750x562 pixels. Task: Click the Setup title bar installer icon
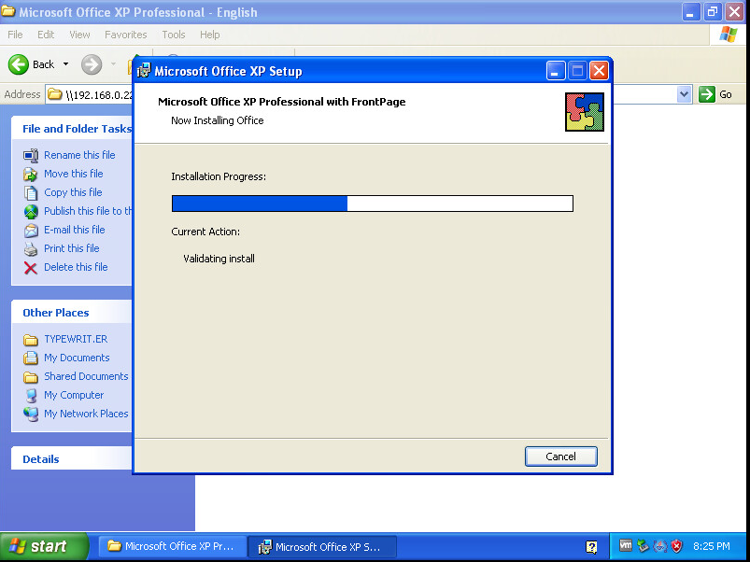(x=144, y=71)
